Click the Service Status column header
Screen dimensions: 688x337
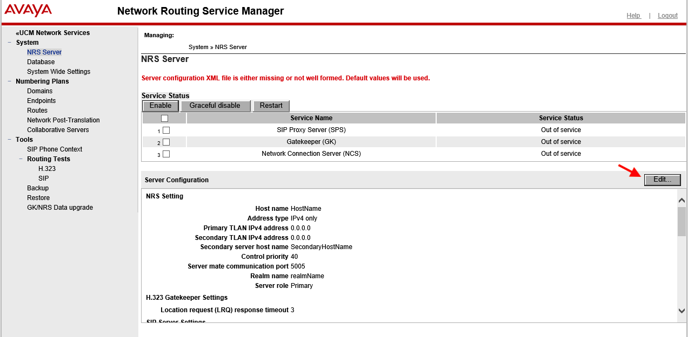561,118
